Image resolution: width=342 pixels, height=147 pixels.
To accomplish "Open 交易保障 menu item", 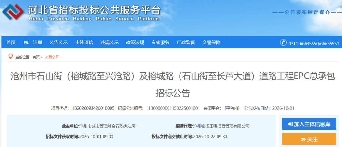I will pyautogui.click(x=211, y=42).
